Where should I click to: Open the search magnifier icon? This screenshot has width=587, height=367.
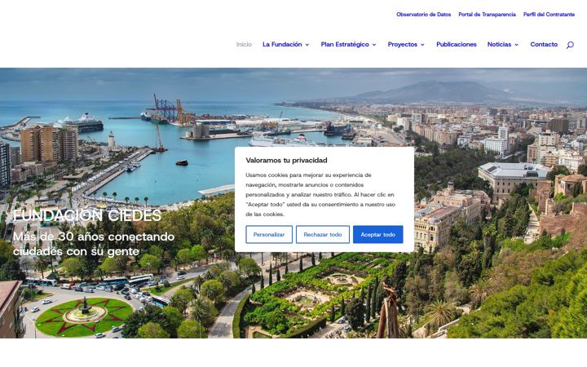pyautogui.click(x=570, y=45)
